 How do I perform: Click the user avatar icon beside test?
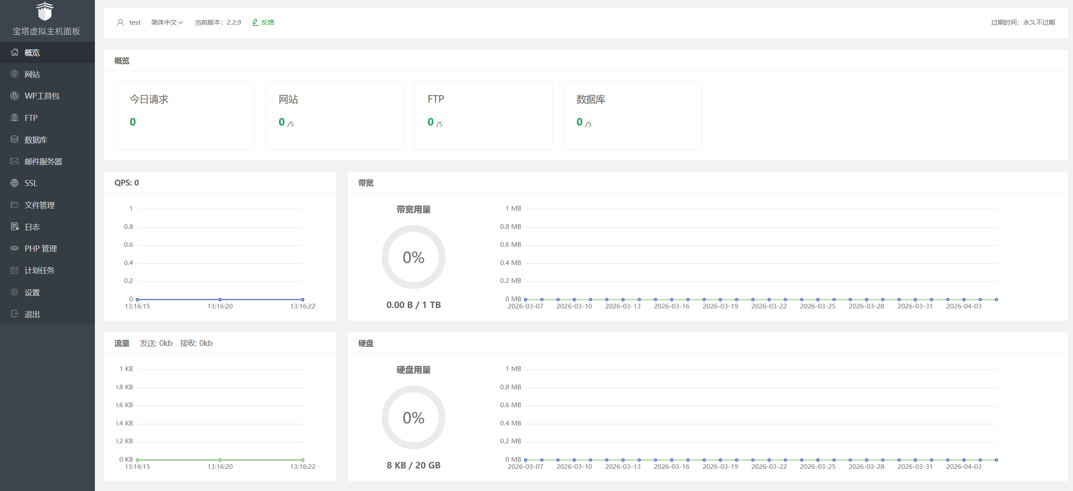pos(120,23)
